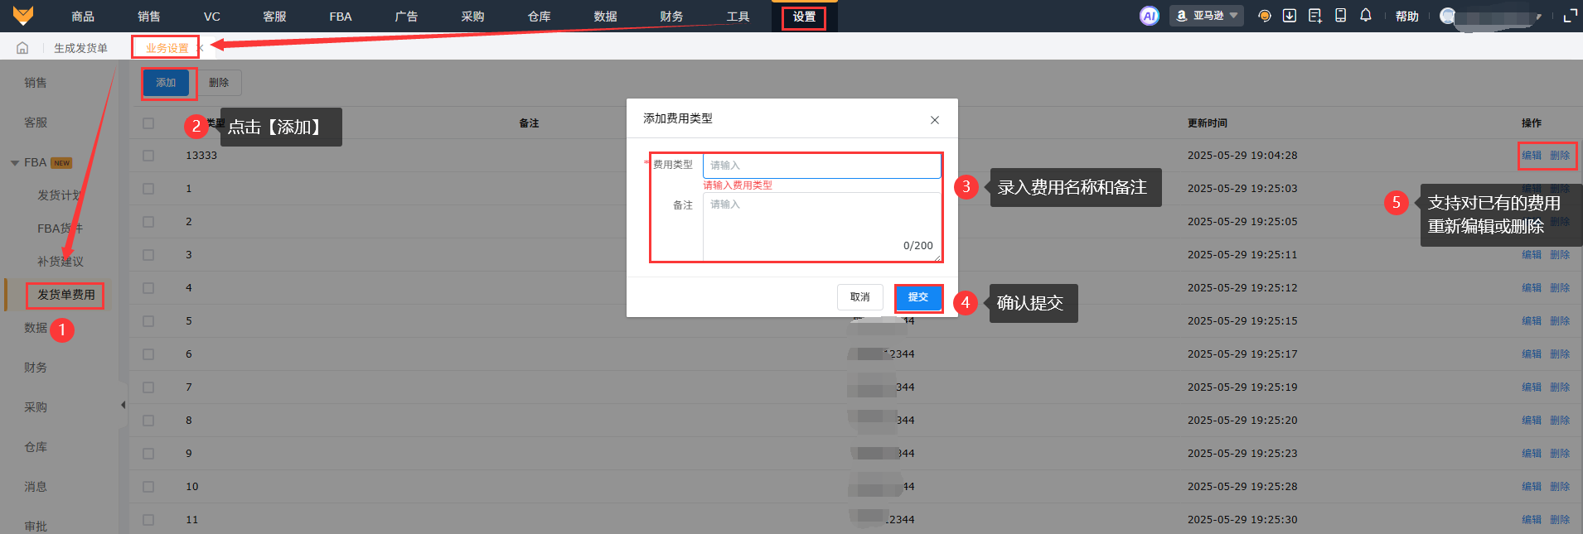
Task: Click the orange customer service headset icon
Action: click(1264, 16)
